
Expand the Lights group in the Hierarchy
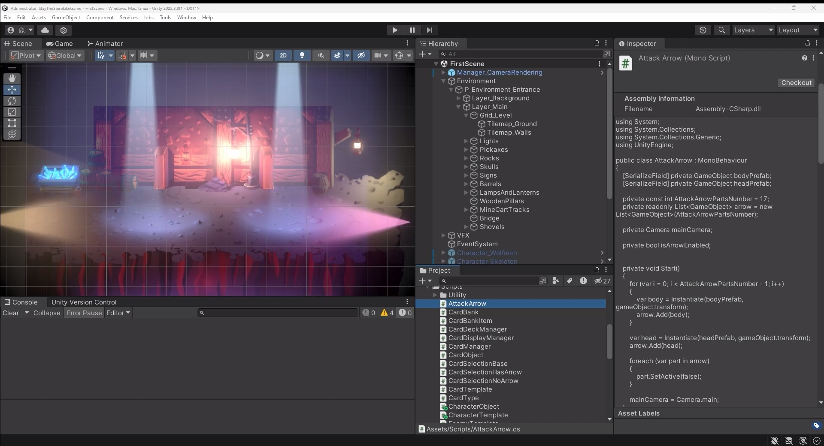coord(467,141)
